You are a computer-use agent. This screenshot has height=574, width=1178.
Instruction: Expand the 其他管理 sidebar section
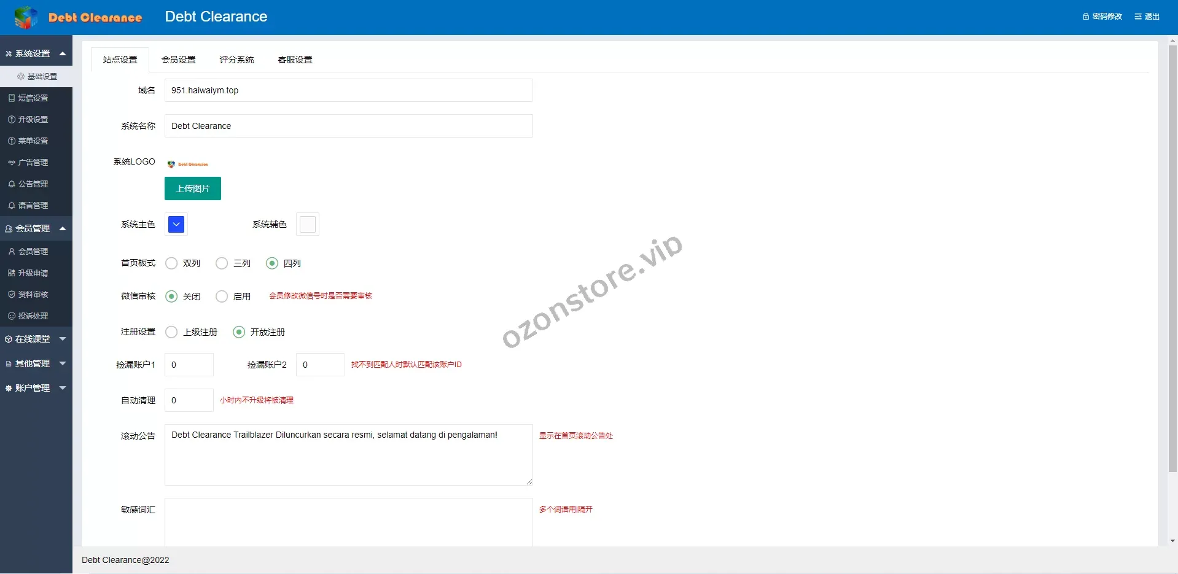pyautogui.click(x=36, y=363)
